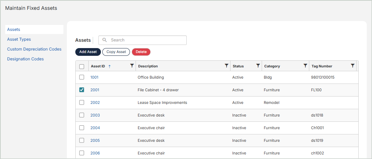Open asset ID 2002 link
372x159 pixels.
click(95, 102)
